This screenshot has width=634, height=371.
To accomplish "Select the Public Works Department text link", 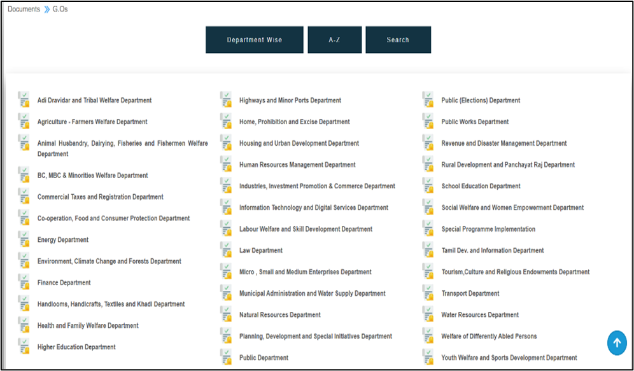I will click(475, 122).
